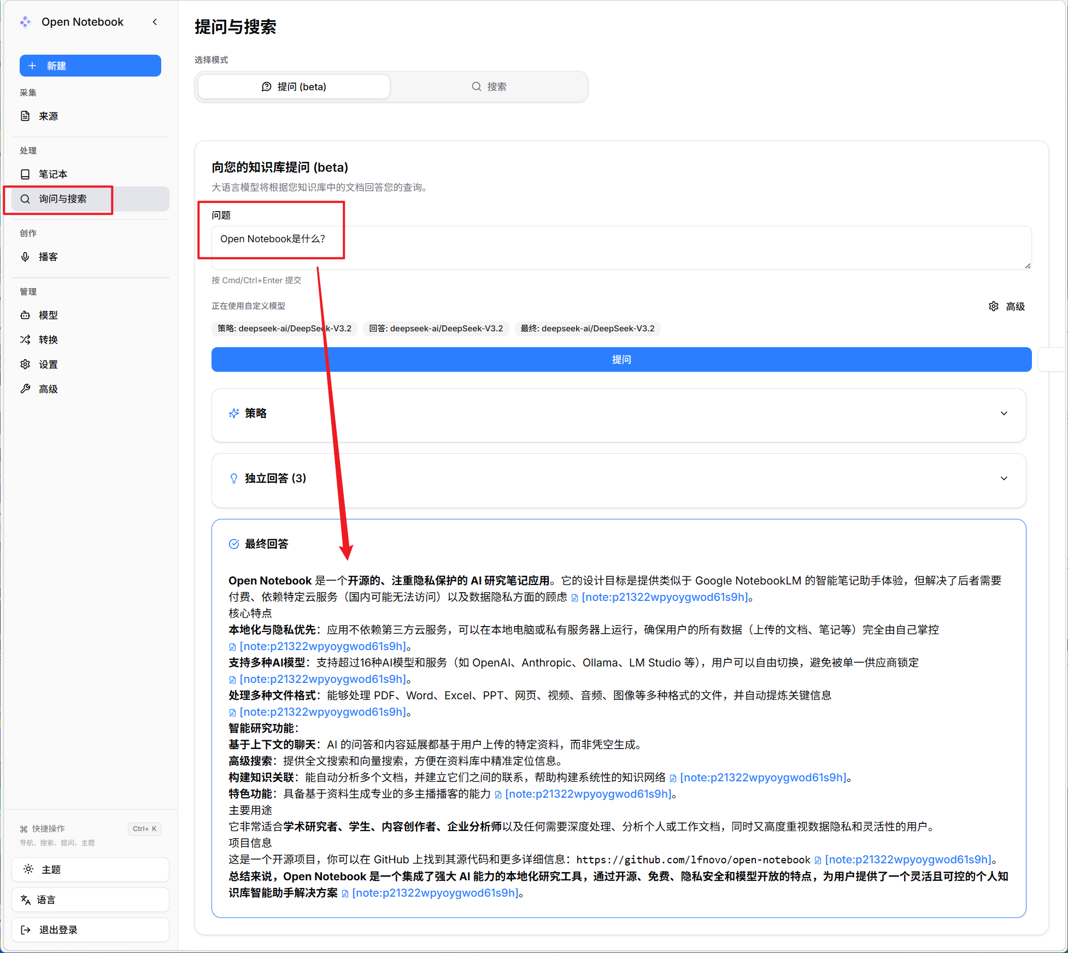
Task: Open sidebar 高级 wrench item
Action: click(x=48, y=389)
